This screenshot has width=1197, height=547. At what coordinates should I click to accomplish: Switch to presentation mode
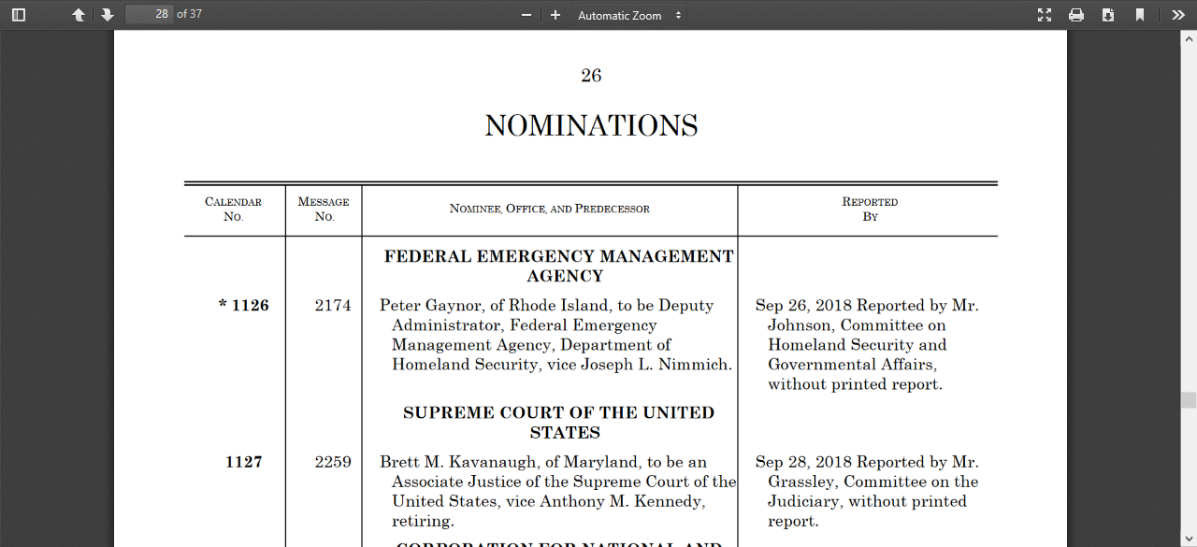point(1045,15)
